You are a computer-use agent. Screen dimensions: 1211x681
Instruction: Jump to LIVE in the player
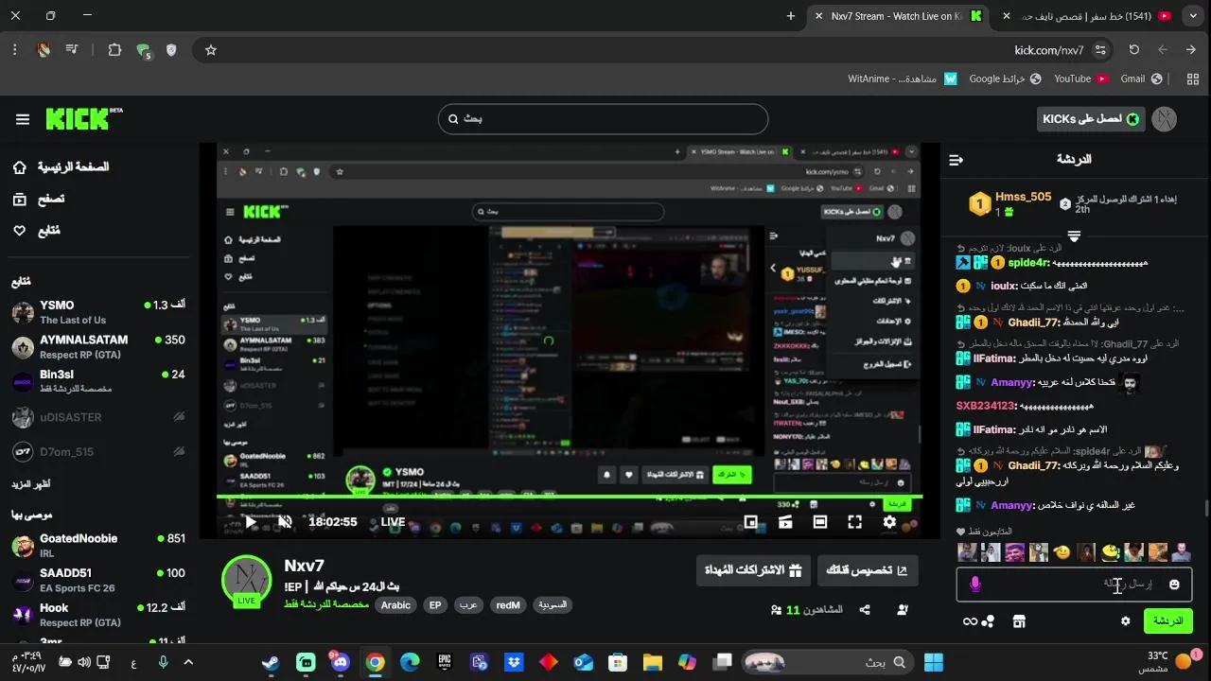[x=393, y=522]
